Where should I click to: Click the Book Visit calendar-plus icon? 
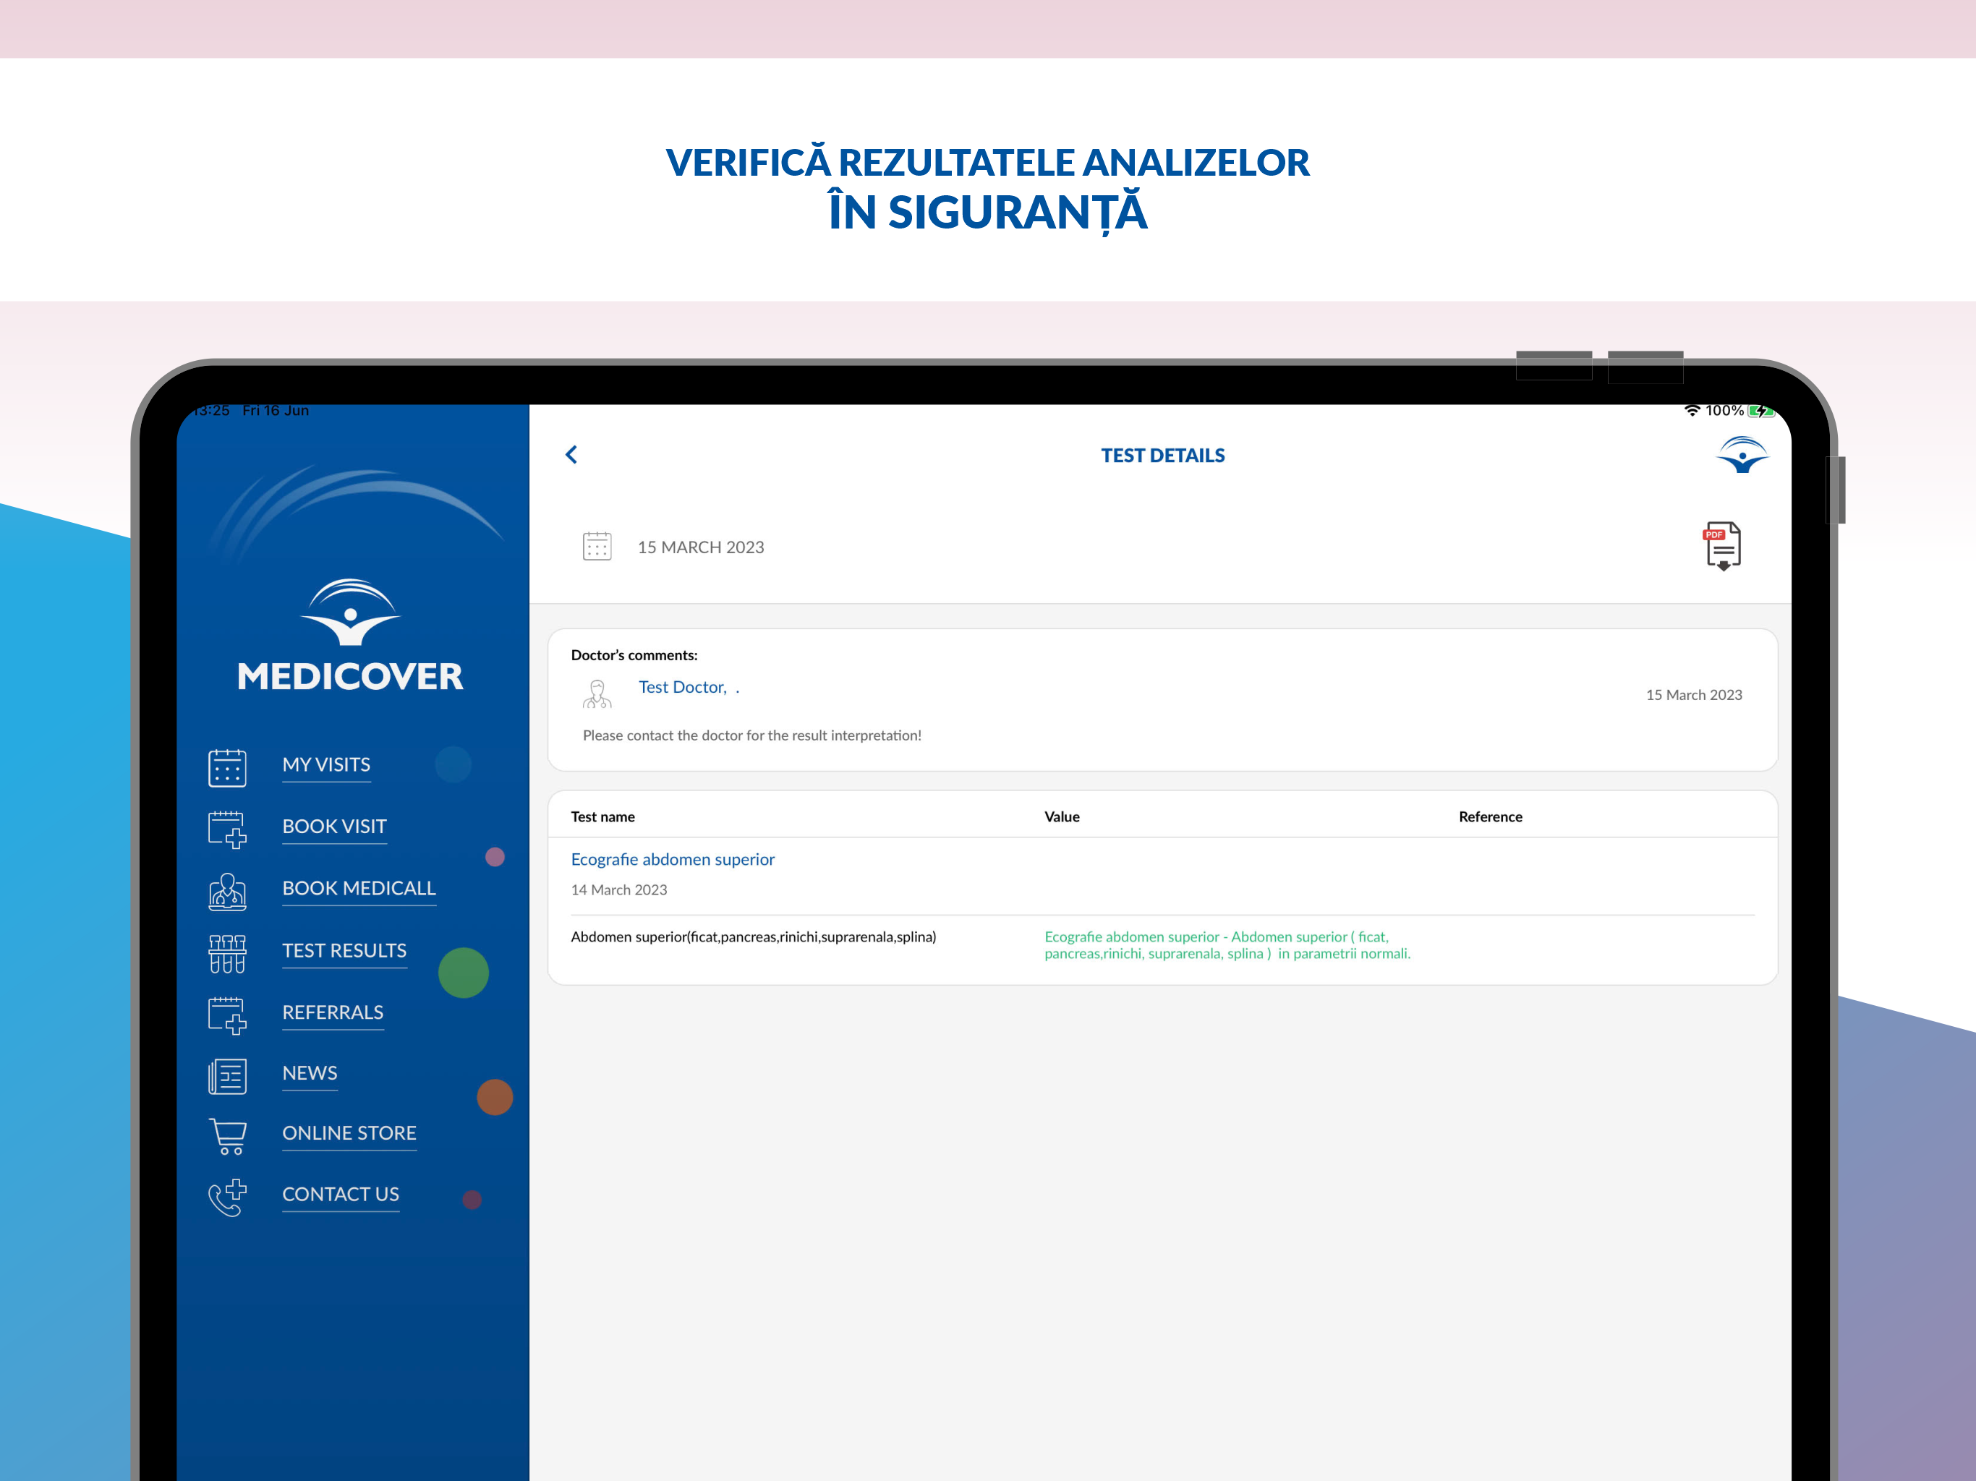[227, 829]
